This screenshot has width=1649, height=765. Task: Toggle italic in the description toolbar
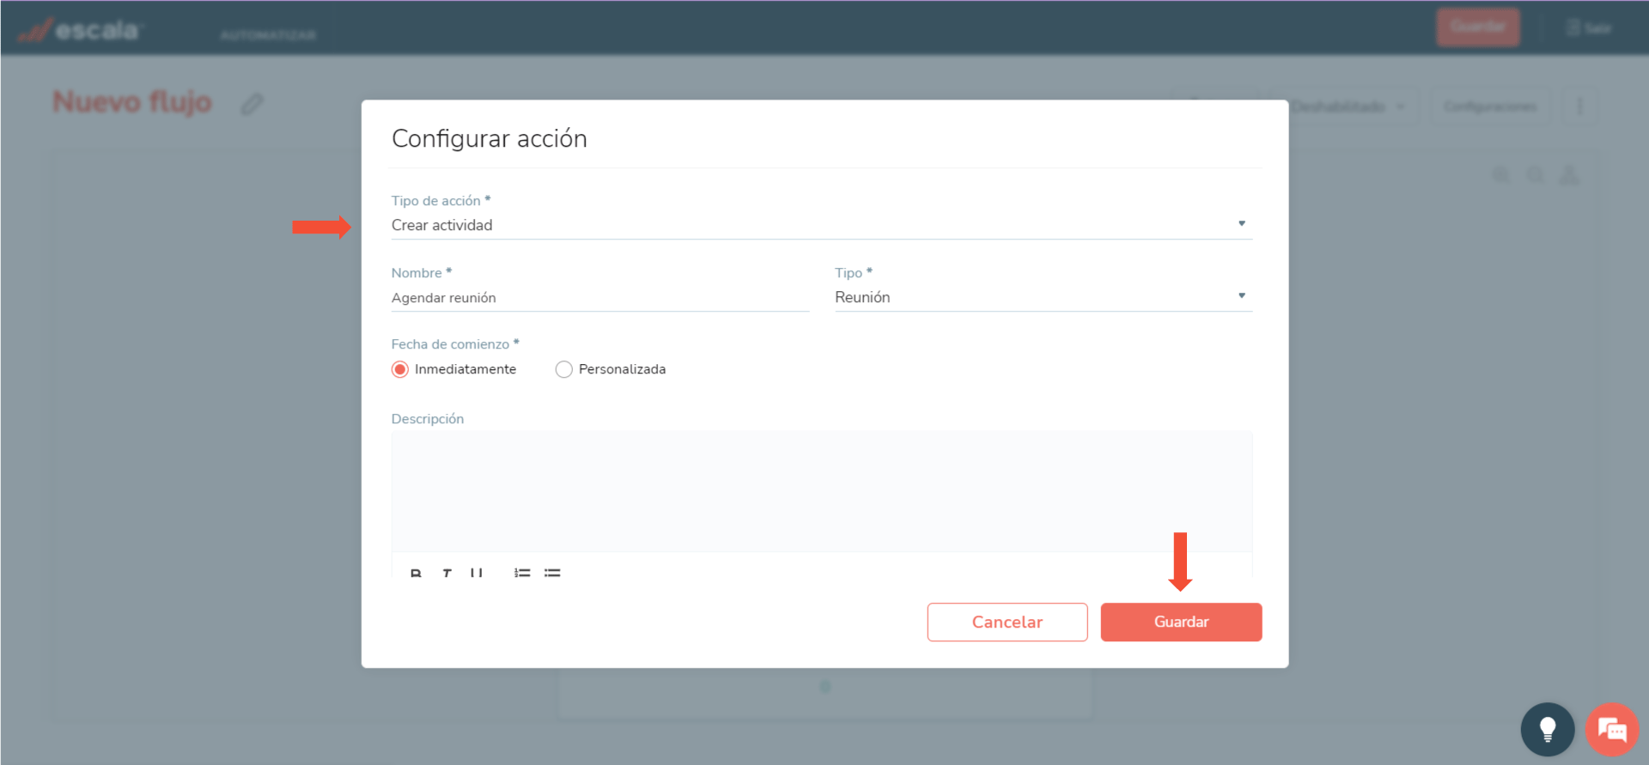[x=447, y=573]
